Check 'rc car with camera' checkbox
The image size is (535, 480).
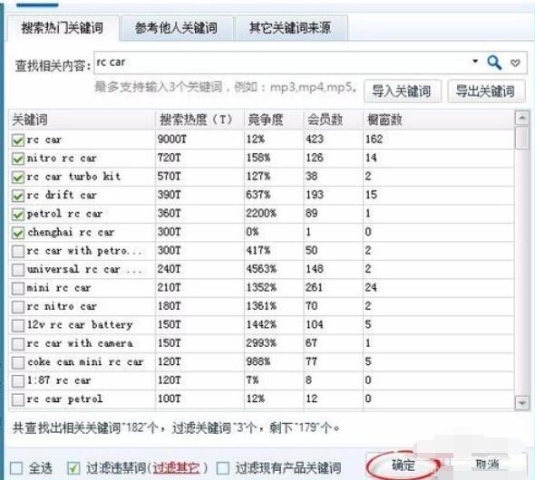click(x=18, y=344)
